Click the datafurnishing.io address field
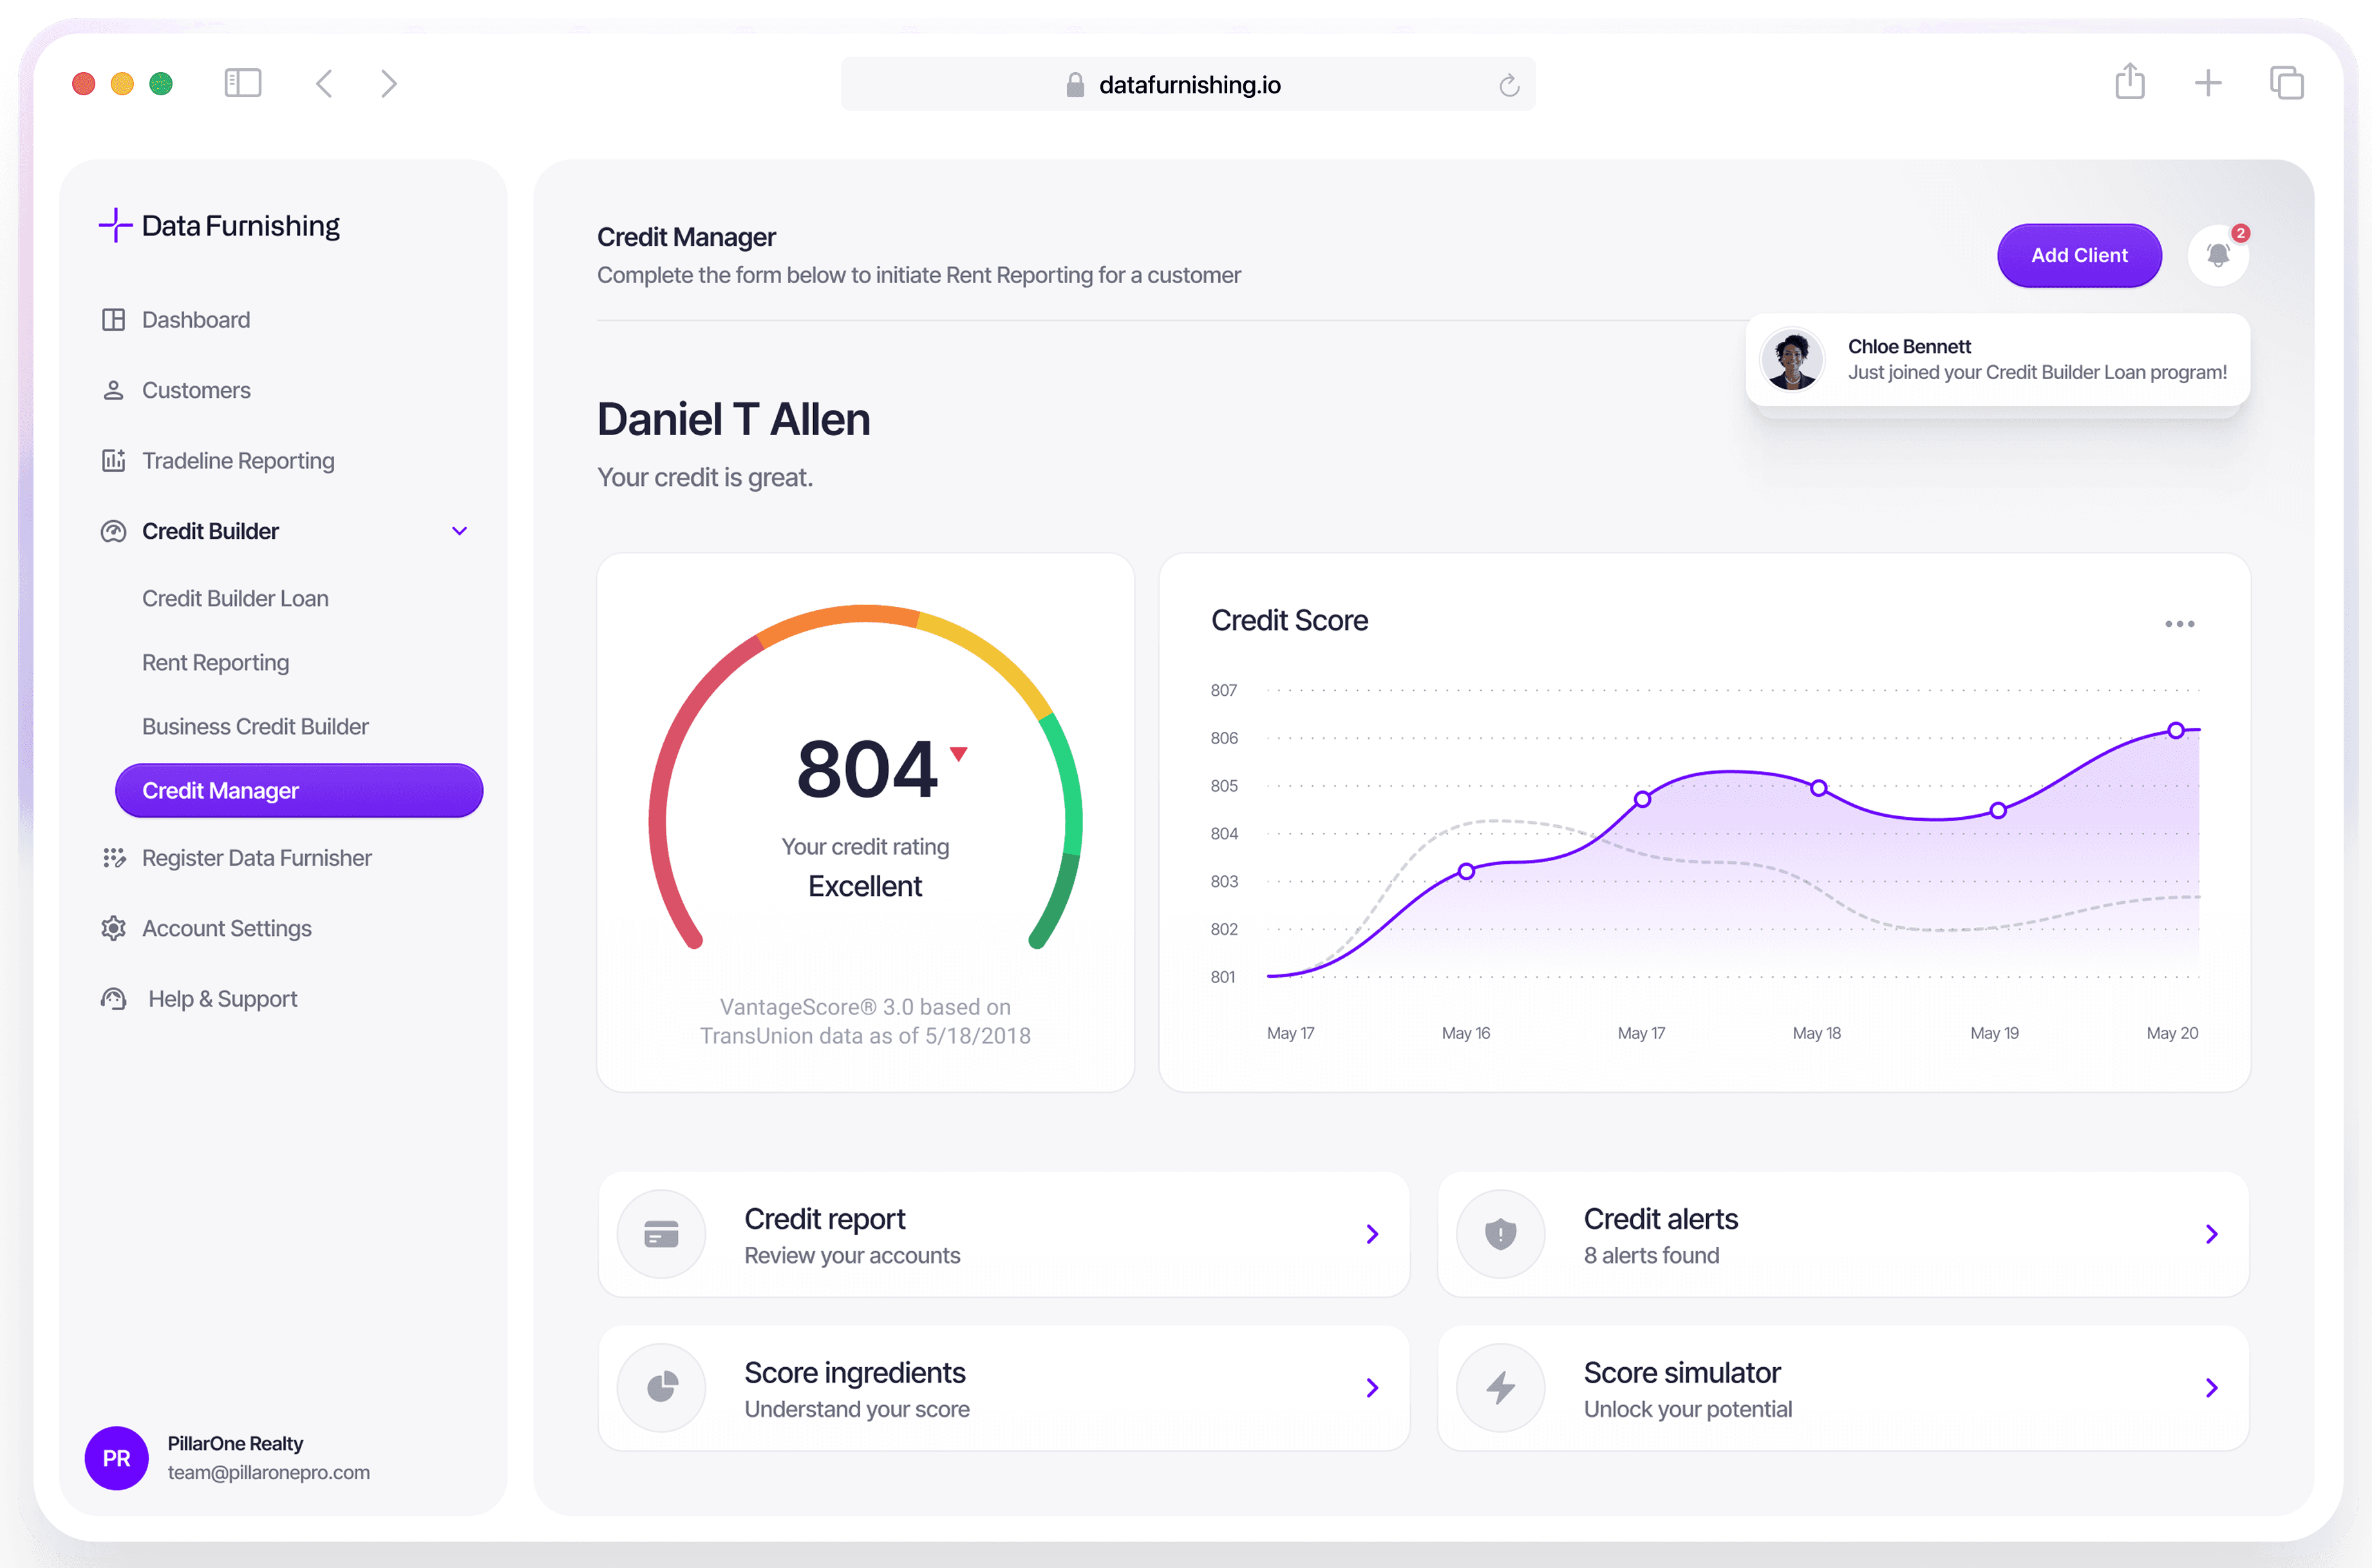 1188,84
